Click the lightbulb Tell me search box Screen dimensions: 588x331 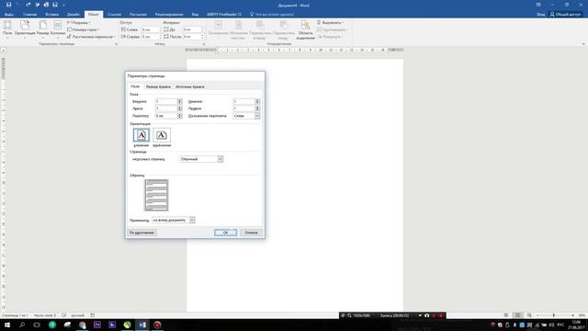(272, 15)
